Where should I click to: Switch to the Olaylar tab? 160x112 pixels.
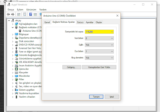point(99,22)
